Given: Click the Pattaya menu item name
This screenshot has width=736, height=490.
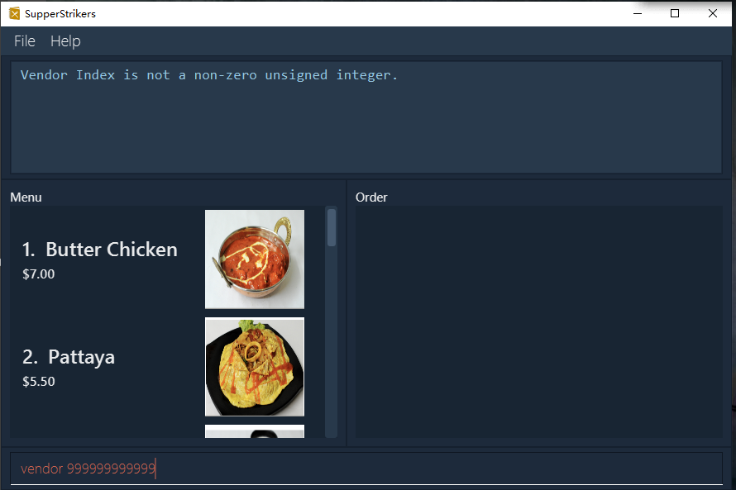Looking at the screenshot, I should click(81, 357).
